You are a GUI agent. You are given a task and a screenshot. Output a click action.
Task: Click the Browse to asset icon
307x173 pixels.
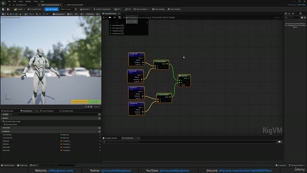pyautogui.click(x=8, y=9)
